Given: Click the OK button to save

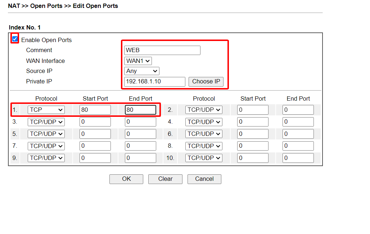Looking at the screenshot, I should pyautogui.click(x=126, y=179).
